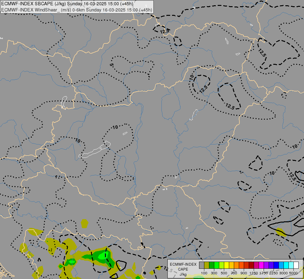The height and width of the screenshot is (279, 304).
Task: Click the 700 value under the legend
Action: (x=234, y=273)
